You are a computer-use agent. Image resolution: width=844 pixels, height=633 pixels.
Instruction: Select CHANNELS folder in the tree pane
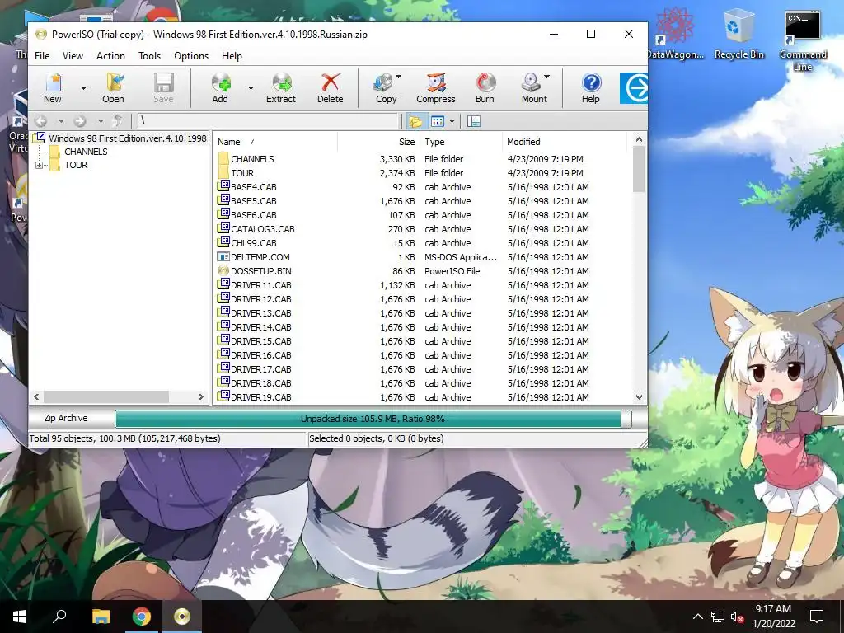click(x=86, y=152)
